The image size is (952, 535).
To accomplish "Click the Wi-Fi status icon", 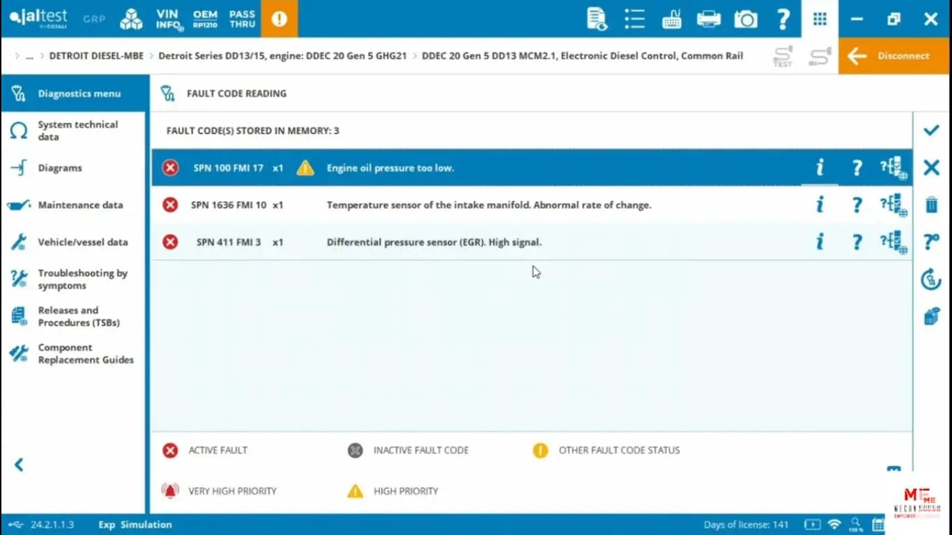I will [x=834, y=525].
